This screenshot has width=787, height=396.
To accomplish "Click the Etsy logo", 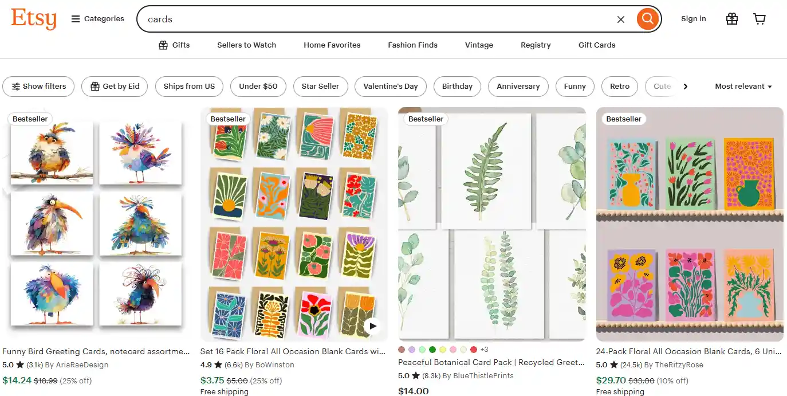I will click(x=34, y=19).
